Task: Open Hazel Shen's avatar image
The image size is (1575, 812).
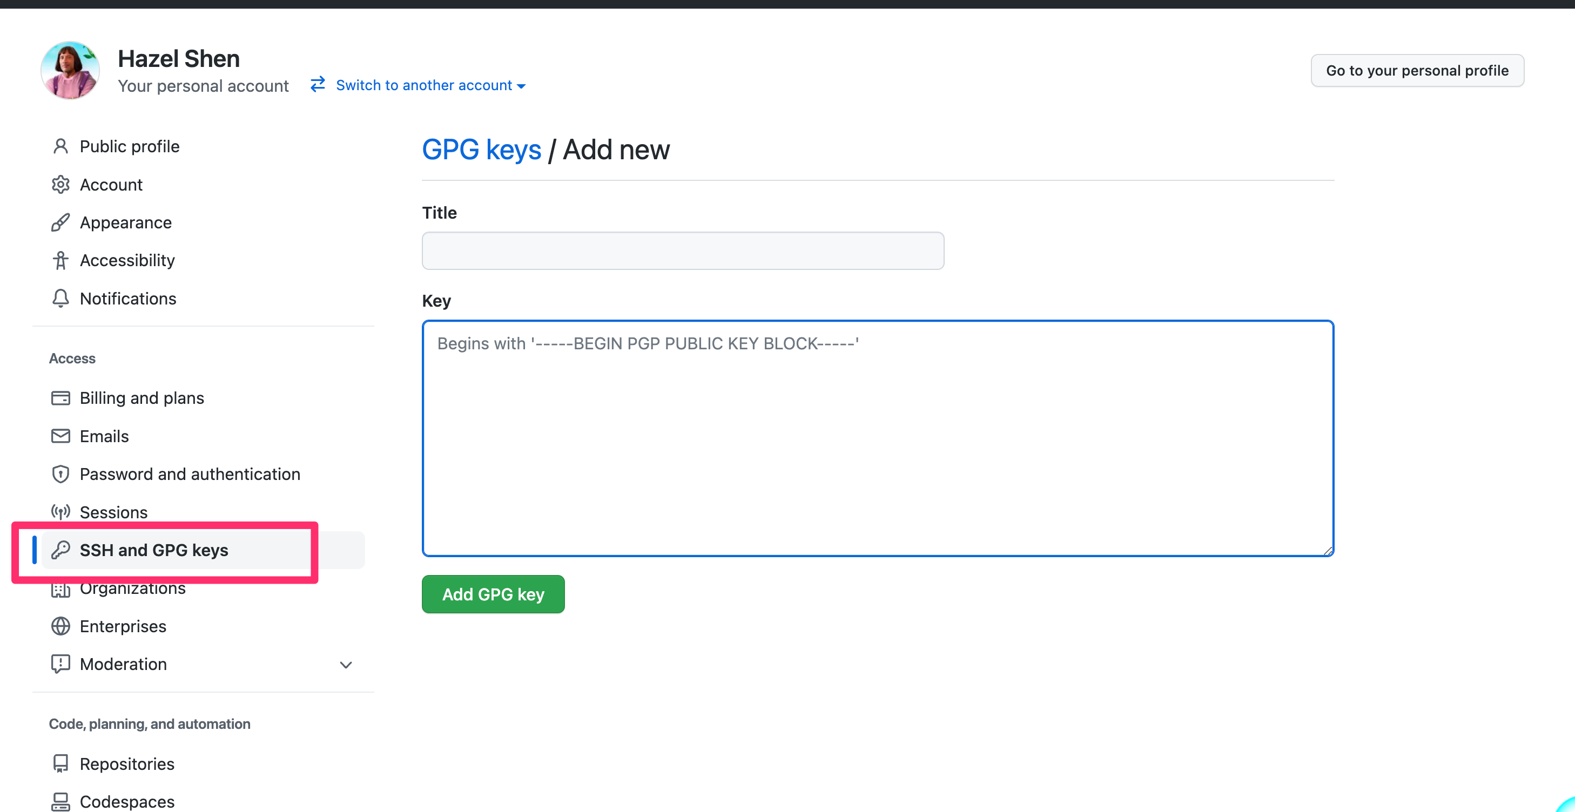Action: tap(70, 71)
